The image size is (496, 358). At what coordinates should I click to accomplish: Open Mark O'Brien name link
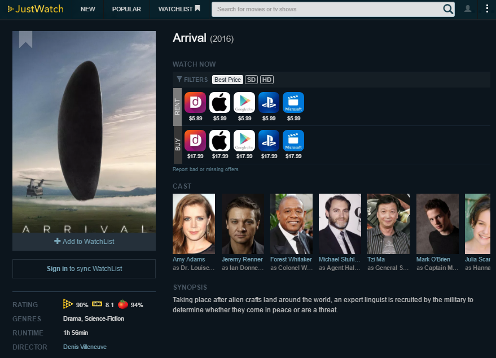pos(433,259)
